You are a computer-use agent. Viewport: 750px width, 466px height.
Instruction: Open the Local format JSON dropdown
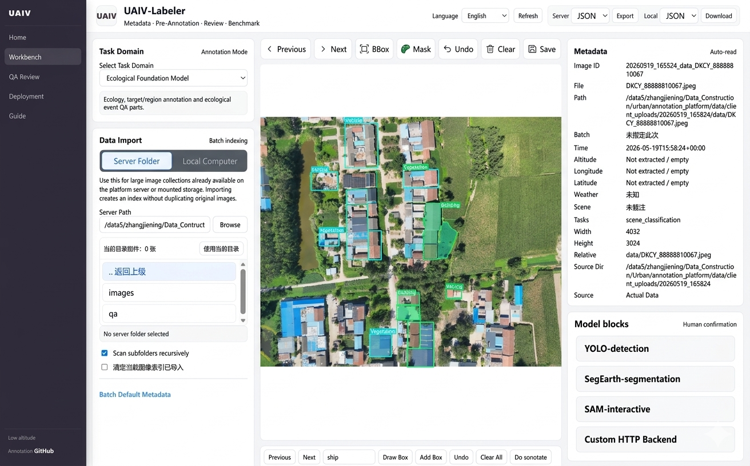pos(679,16)
